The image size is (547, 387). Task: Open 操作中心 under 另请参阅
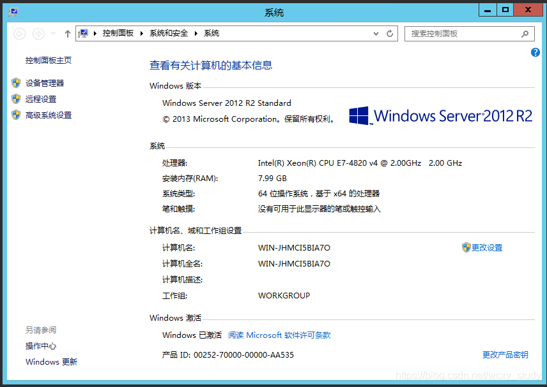41,346
